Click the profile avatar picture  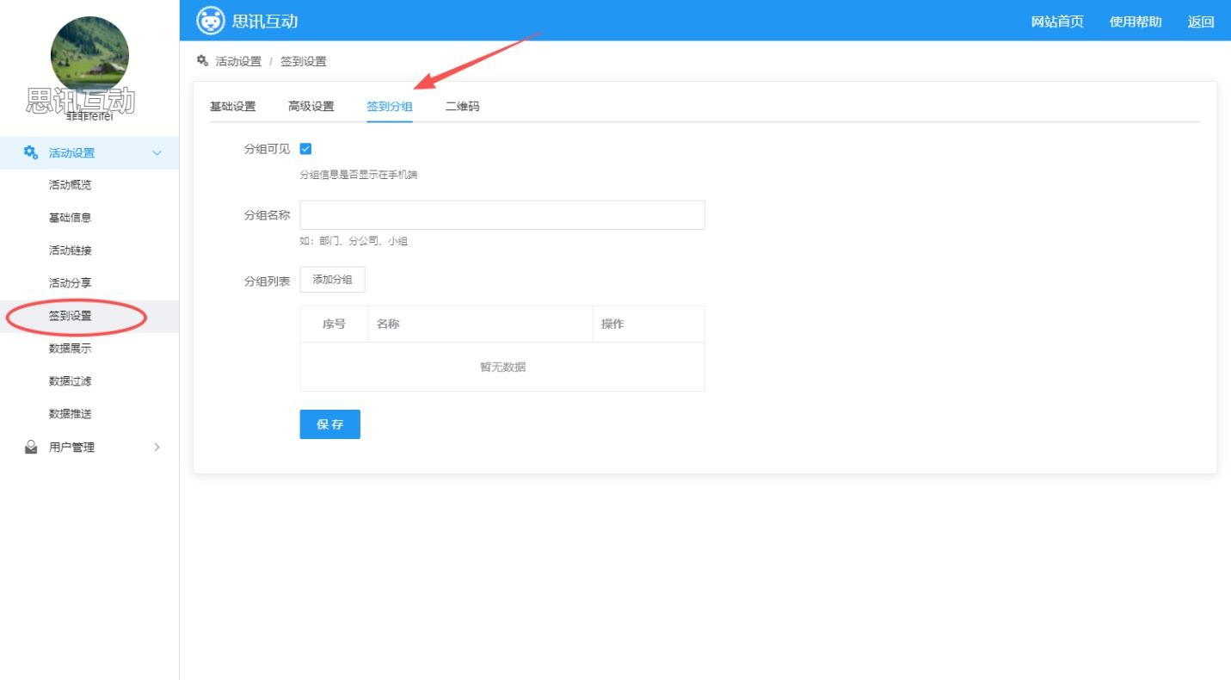89,55
